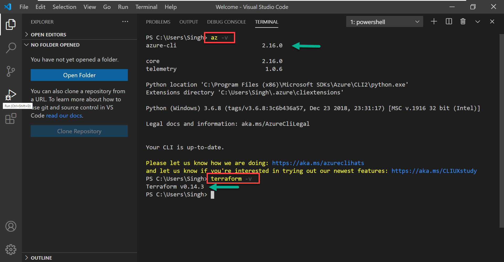Kill terminal using trash icon
Image resolution: width=504 pixels, height=262 pixels.
[x=463, y=21]
